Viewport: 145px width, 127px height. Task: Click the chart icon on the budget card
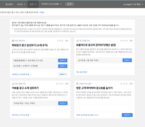(77, 41)
